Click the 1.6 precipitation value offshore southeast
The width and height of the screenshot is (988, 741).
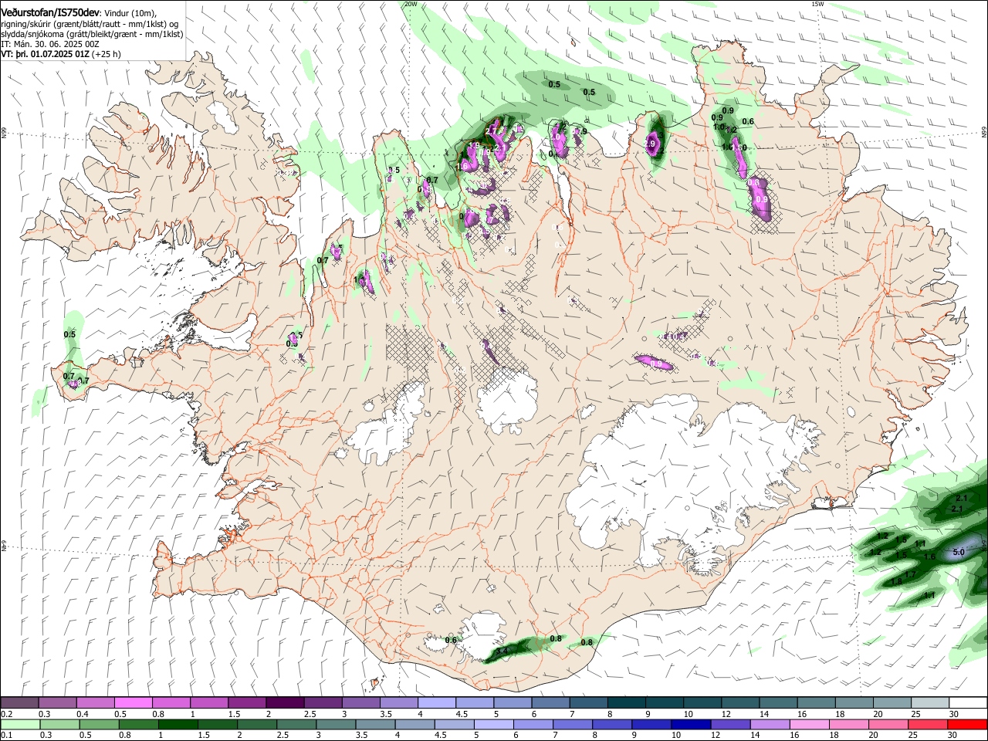(929, 557)
